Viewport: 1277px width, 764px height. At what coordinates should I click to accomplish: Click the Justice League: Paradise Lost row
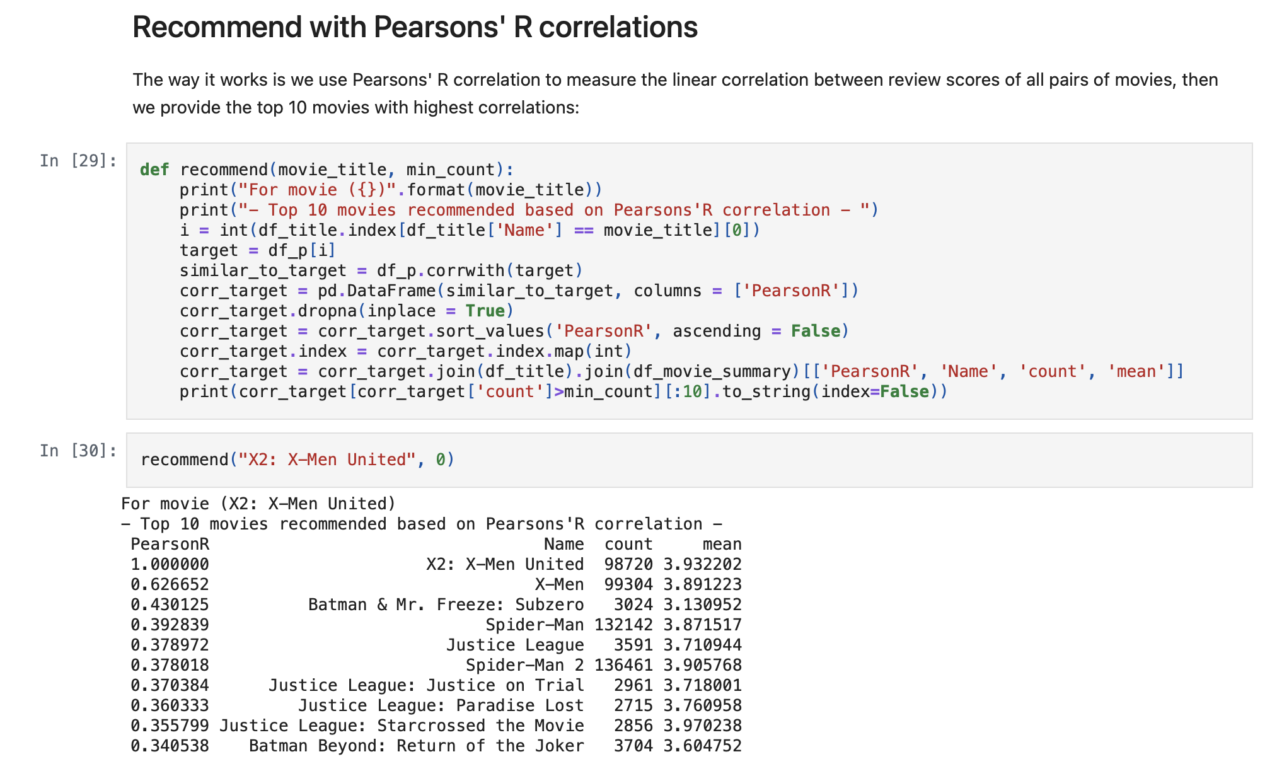[441, 705]
